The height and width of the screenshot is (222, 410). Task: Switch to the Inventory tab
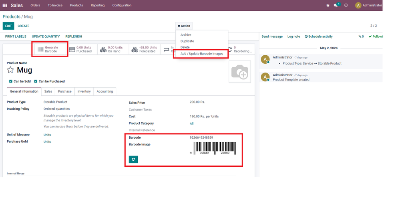(x=84, y=91)
